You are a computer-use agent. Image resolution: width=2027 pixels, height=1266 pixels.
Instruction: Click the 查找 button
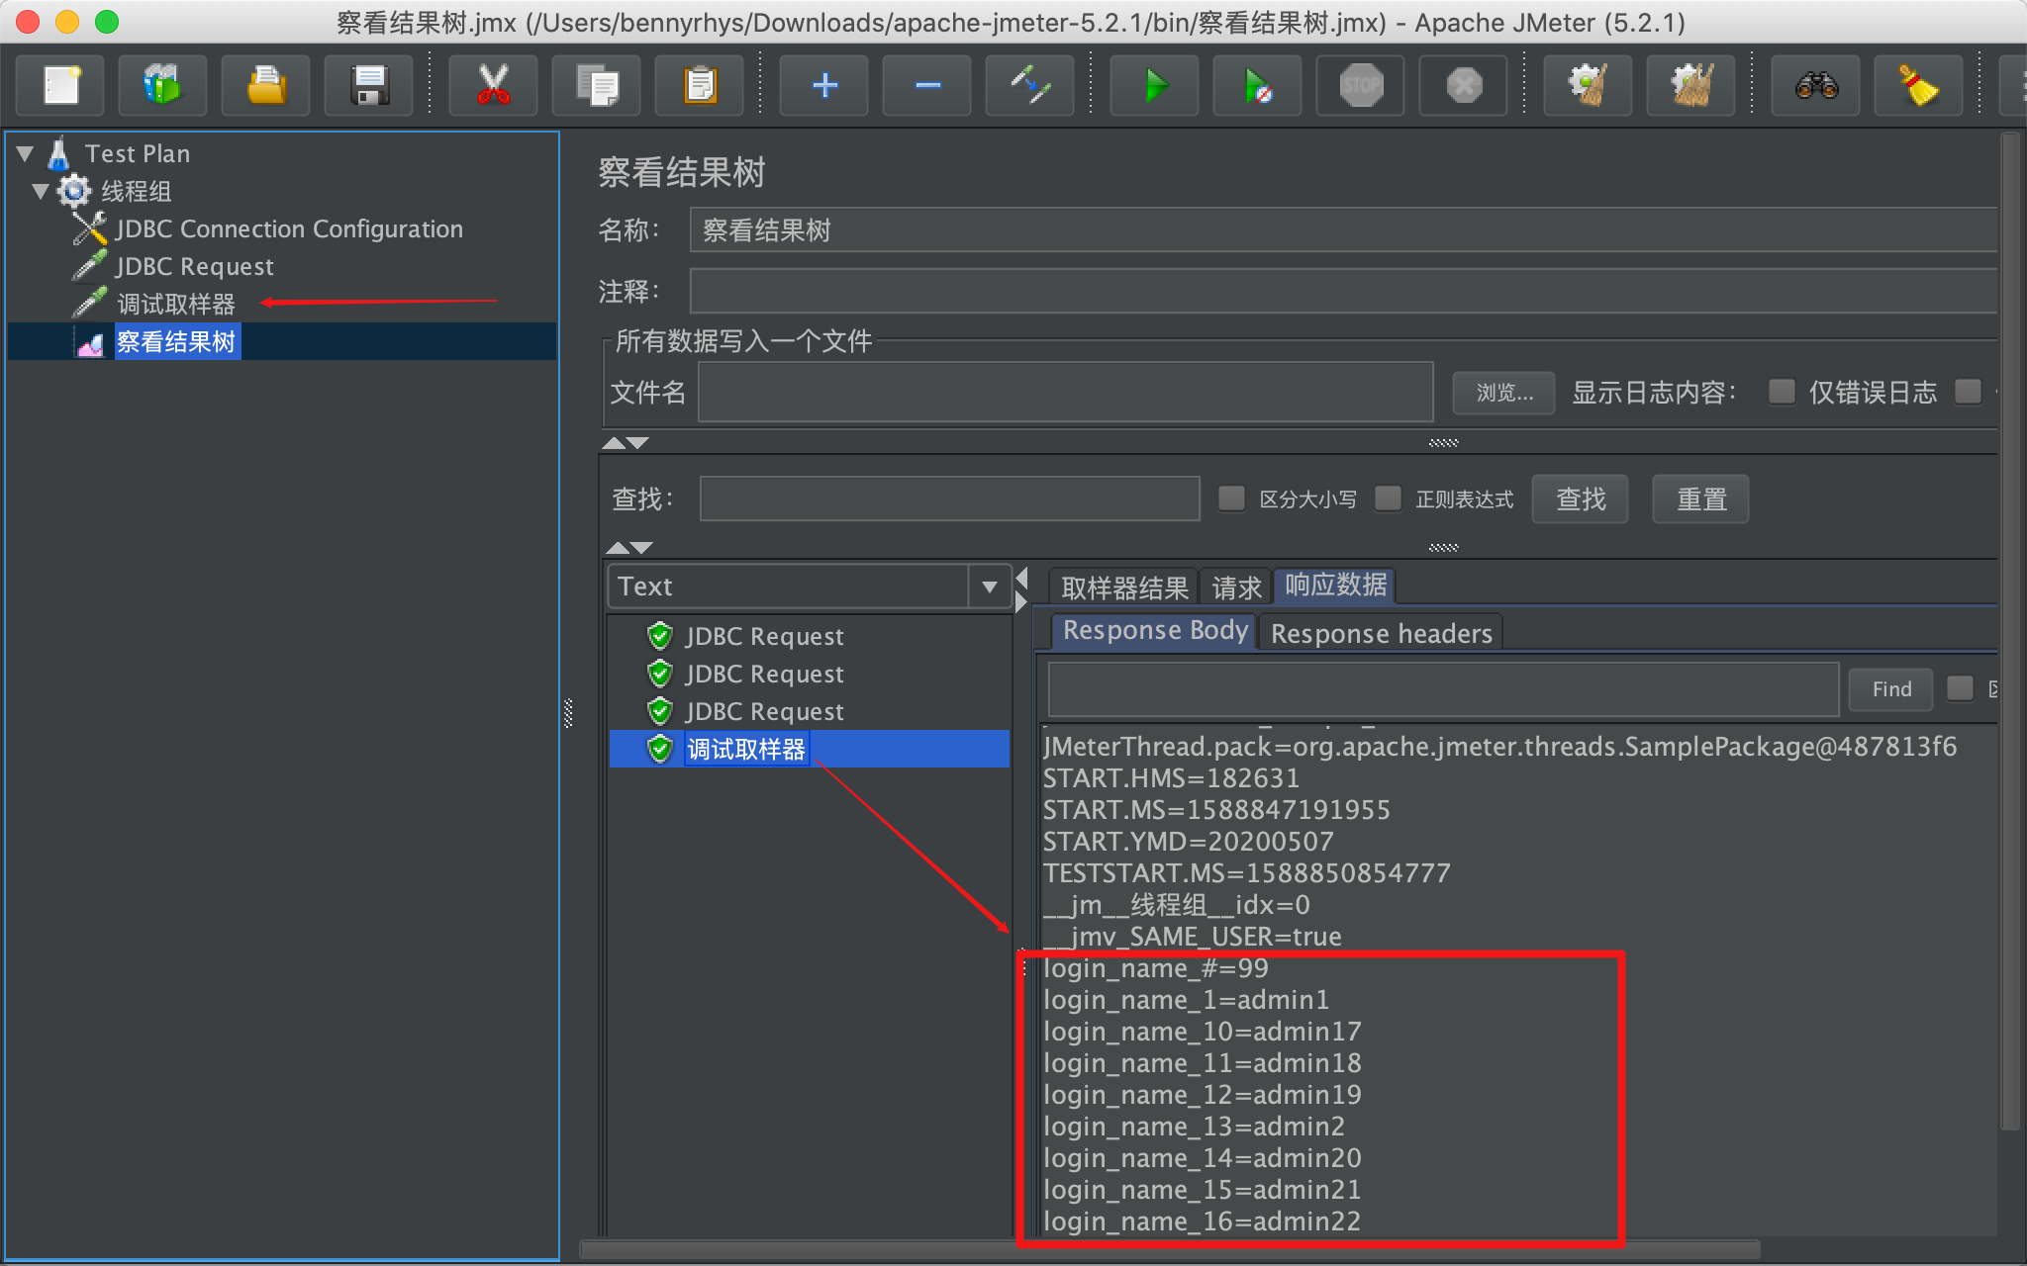pyautogui.click(x=1581, y=498)
